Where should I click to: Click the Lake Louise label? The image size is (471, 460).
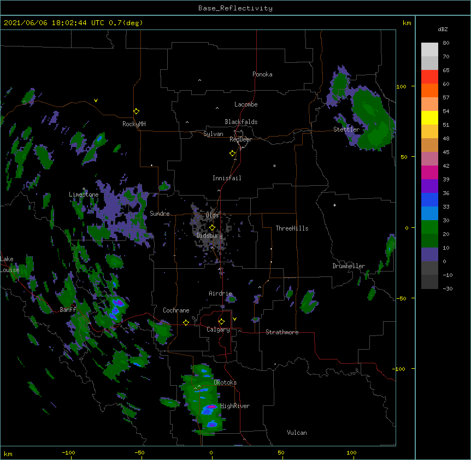(x=10, y=264)
